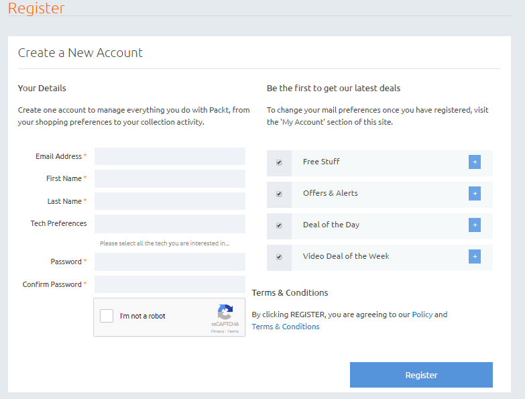The image size is (525, 399).
Task: Click into the Password field
Action: (170, 262)
